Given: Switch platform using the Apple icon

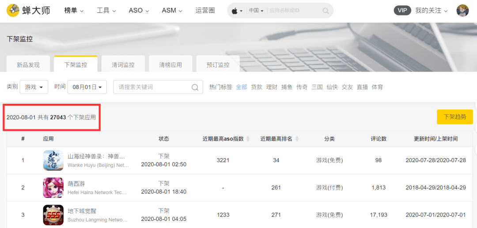Looking at the screenshot, I should pos(237,11).
